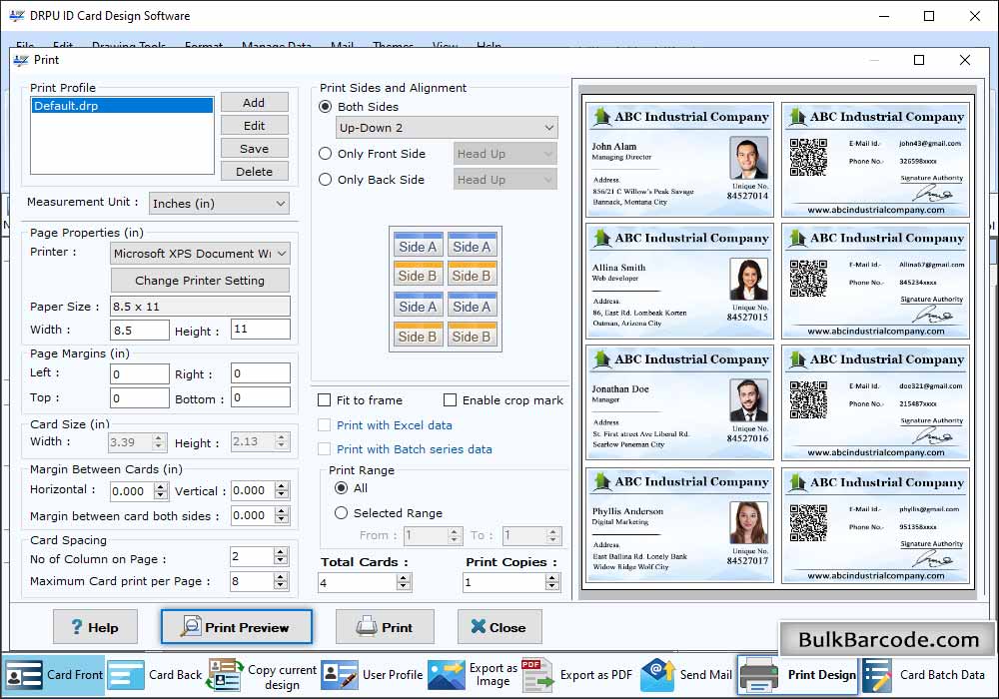Click the Close button with X icon
999x699 pixels.
click(x=499, y=627)
